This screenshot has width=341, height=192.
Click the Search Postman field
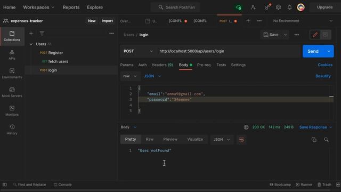(x=175, y=7)
